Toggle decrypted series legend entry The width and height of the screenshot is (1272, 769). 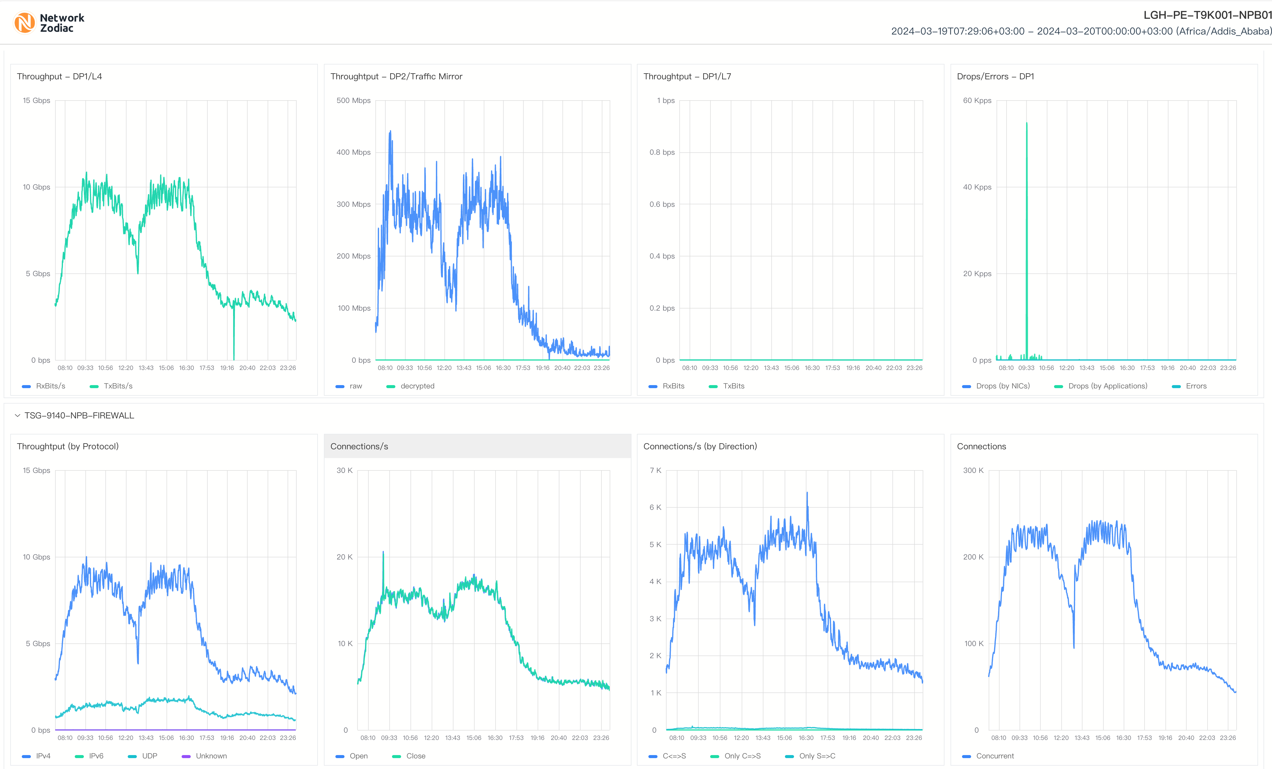tap(417, 386)
